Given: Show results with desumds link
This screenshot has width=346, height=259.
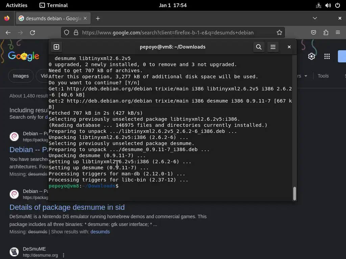Looking at the screenshot, I should [100, 232].
